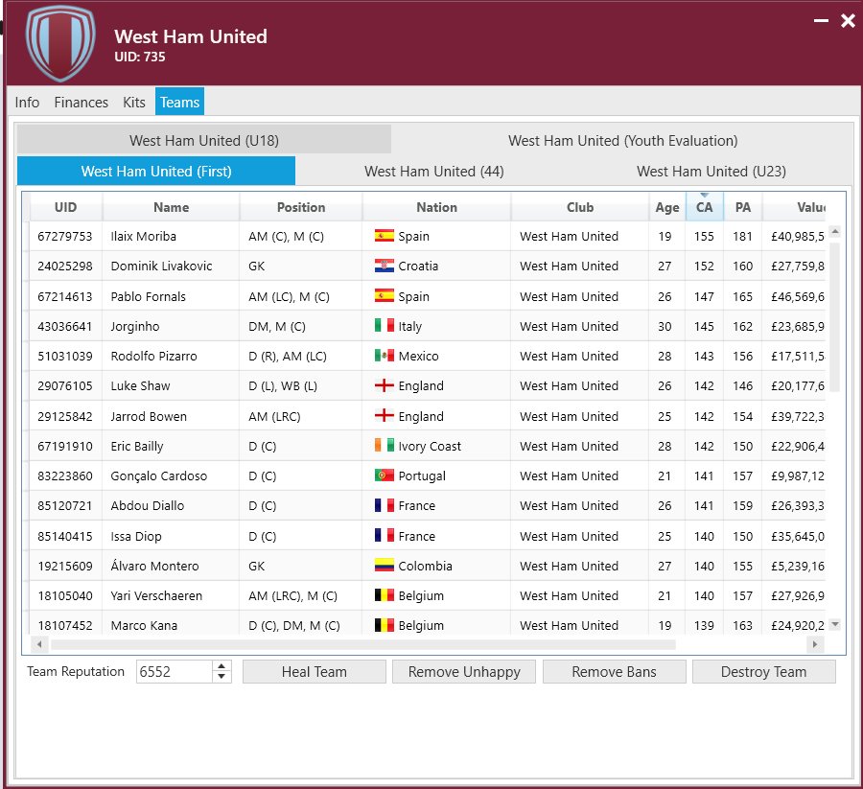Click value £9,987,12 for Gonçalo Cardoso

point(798,476)
